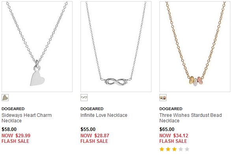The height and width of the screenshot is (155, 232).
Task: Click FLASH SALE under the heart necklace
Action: click(15, 141)
